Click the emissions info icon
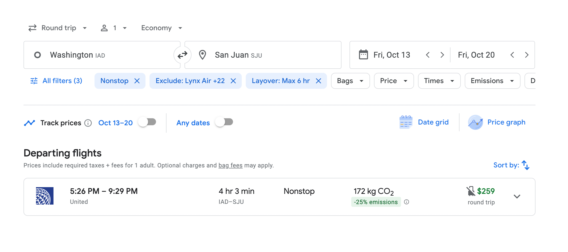This screenshot has width=568, height=252. point(406,202)
